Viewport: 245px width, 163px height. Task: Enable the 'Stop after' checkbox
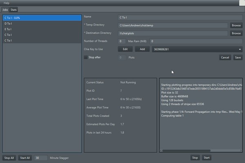[86, 57]
